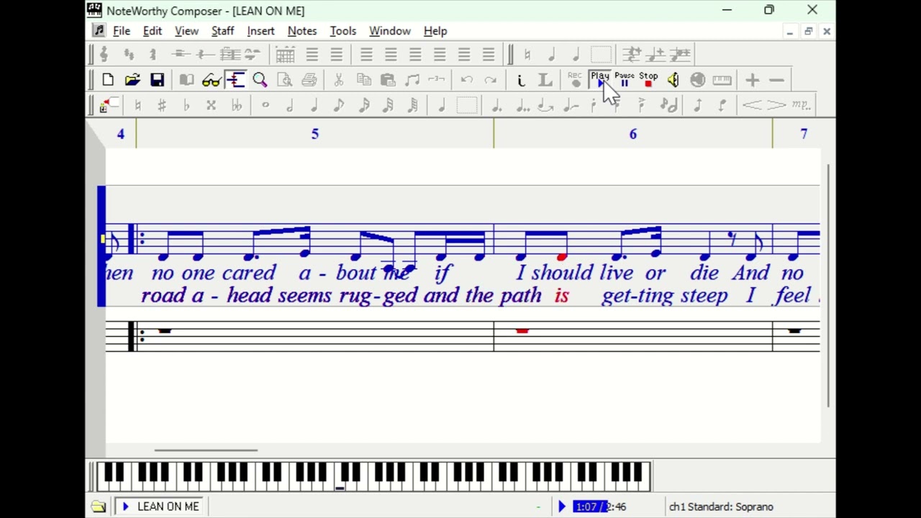921x518 pixels.
Task: Select eighth note duration
Action: pos(339,106)
